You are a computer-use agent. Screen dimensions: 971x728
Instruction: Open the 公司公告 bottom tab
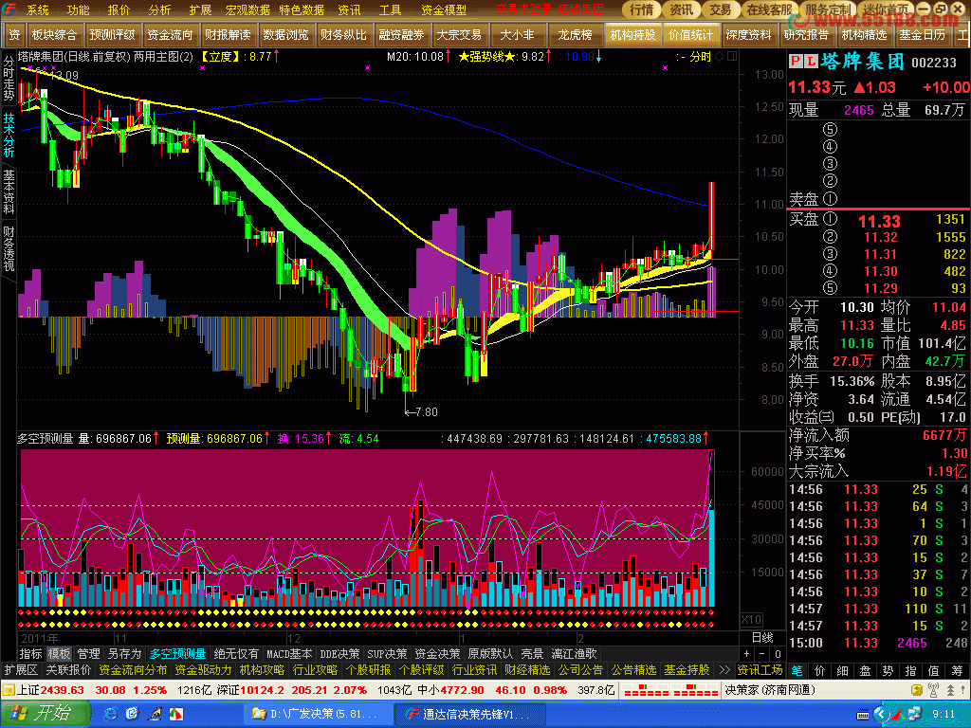(x=580, y=670)
